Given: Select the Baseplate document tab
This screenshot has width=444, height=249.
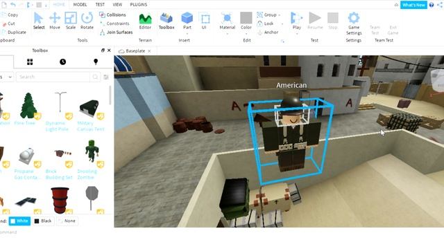Looking at the screenshot, I should point(135,51).
